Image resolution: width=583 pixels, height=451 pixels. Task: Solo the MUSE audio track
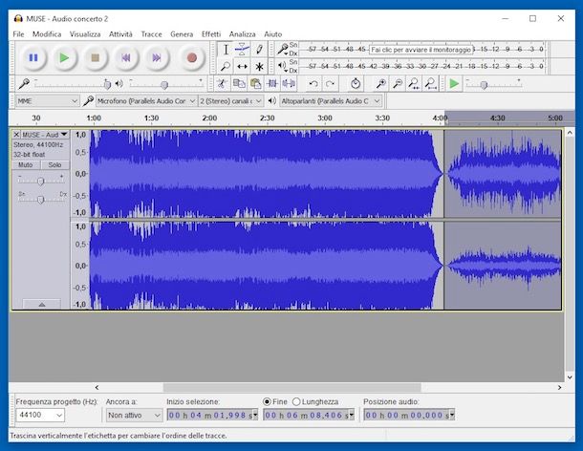click(x=54, y=164)
